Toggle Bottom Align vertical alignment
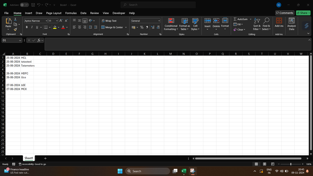Screen dimensions: 313x176 click(85, 21)
